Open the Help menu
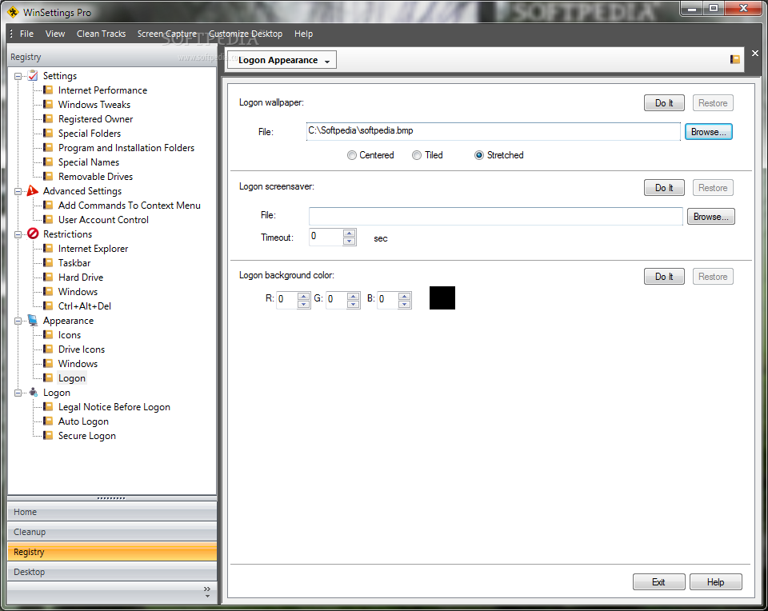 pyautogui.click(x=303, y=34)
